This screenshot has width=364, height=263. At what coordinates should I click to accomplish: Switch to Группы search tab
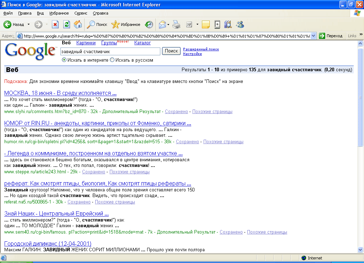point(109,43)
